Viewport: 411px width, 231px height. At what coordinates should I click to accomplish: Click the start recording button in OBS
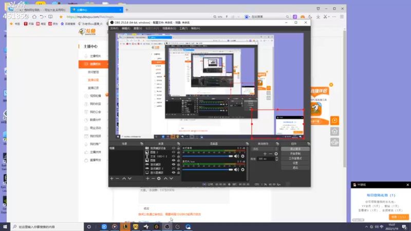tap(295, 153)
